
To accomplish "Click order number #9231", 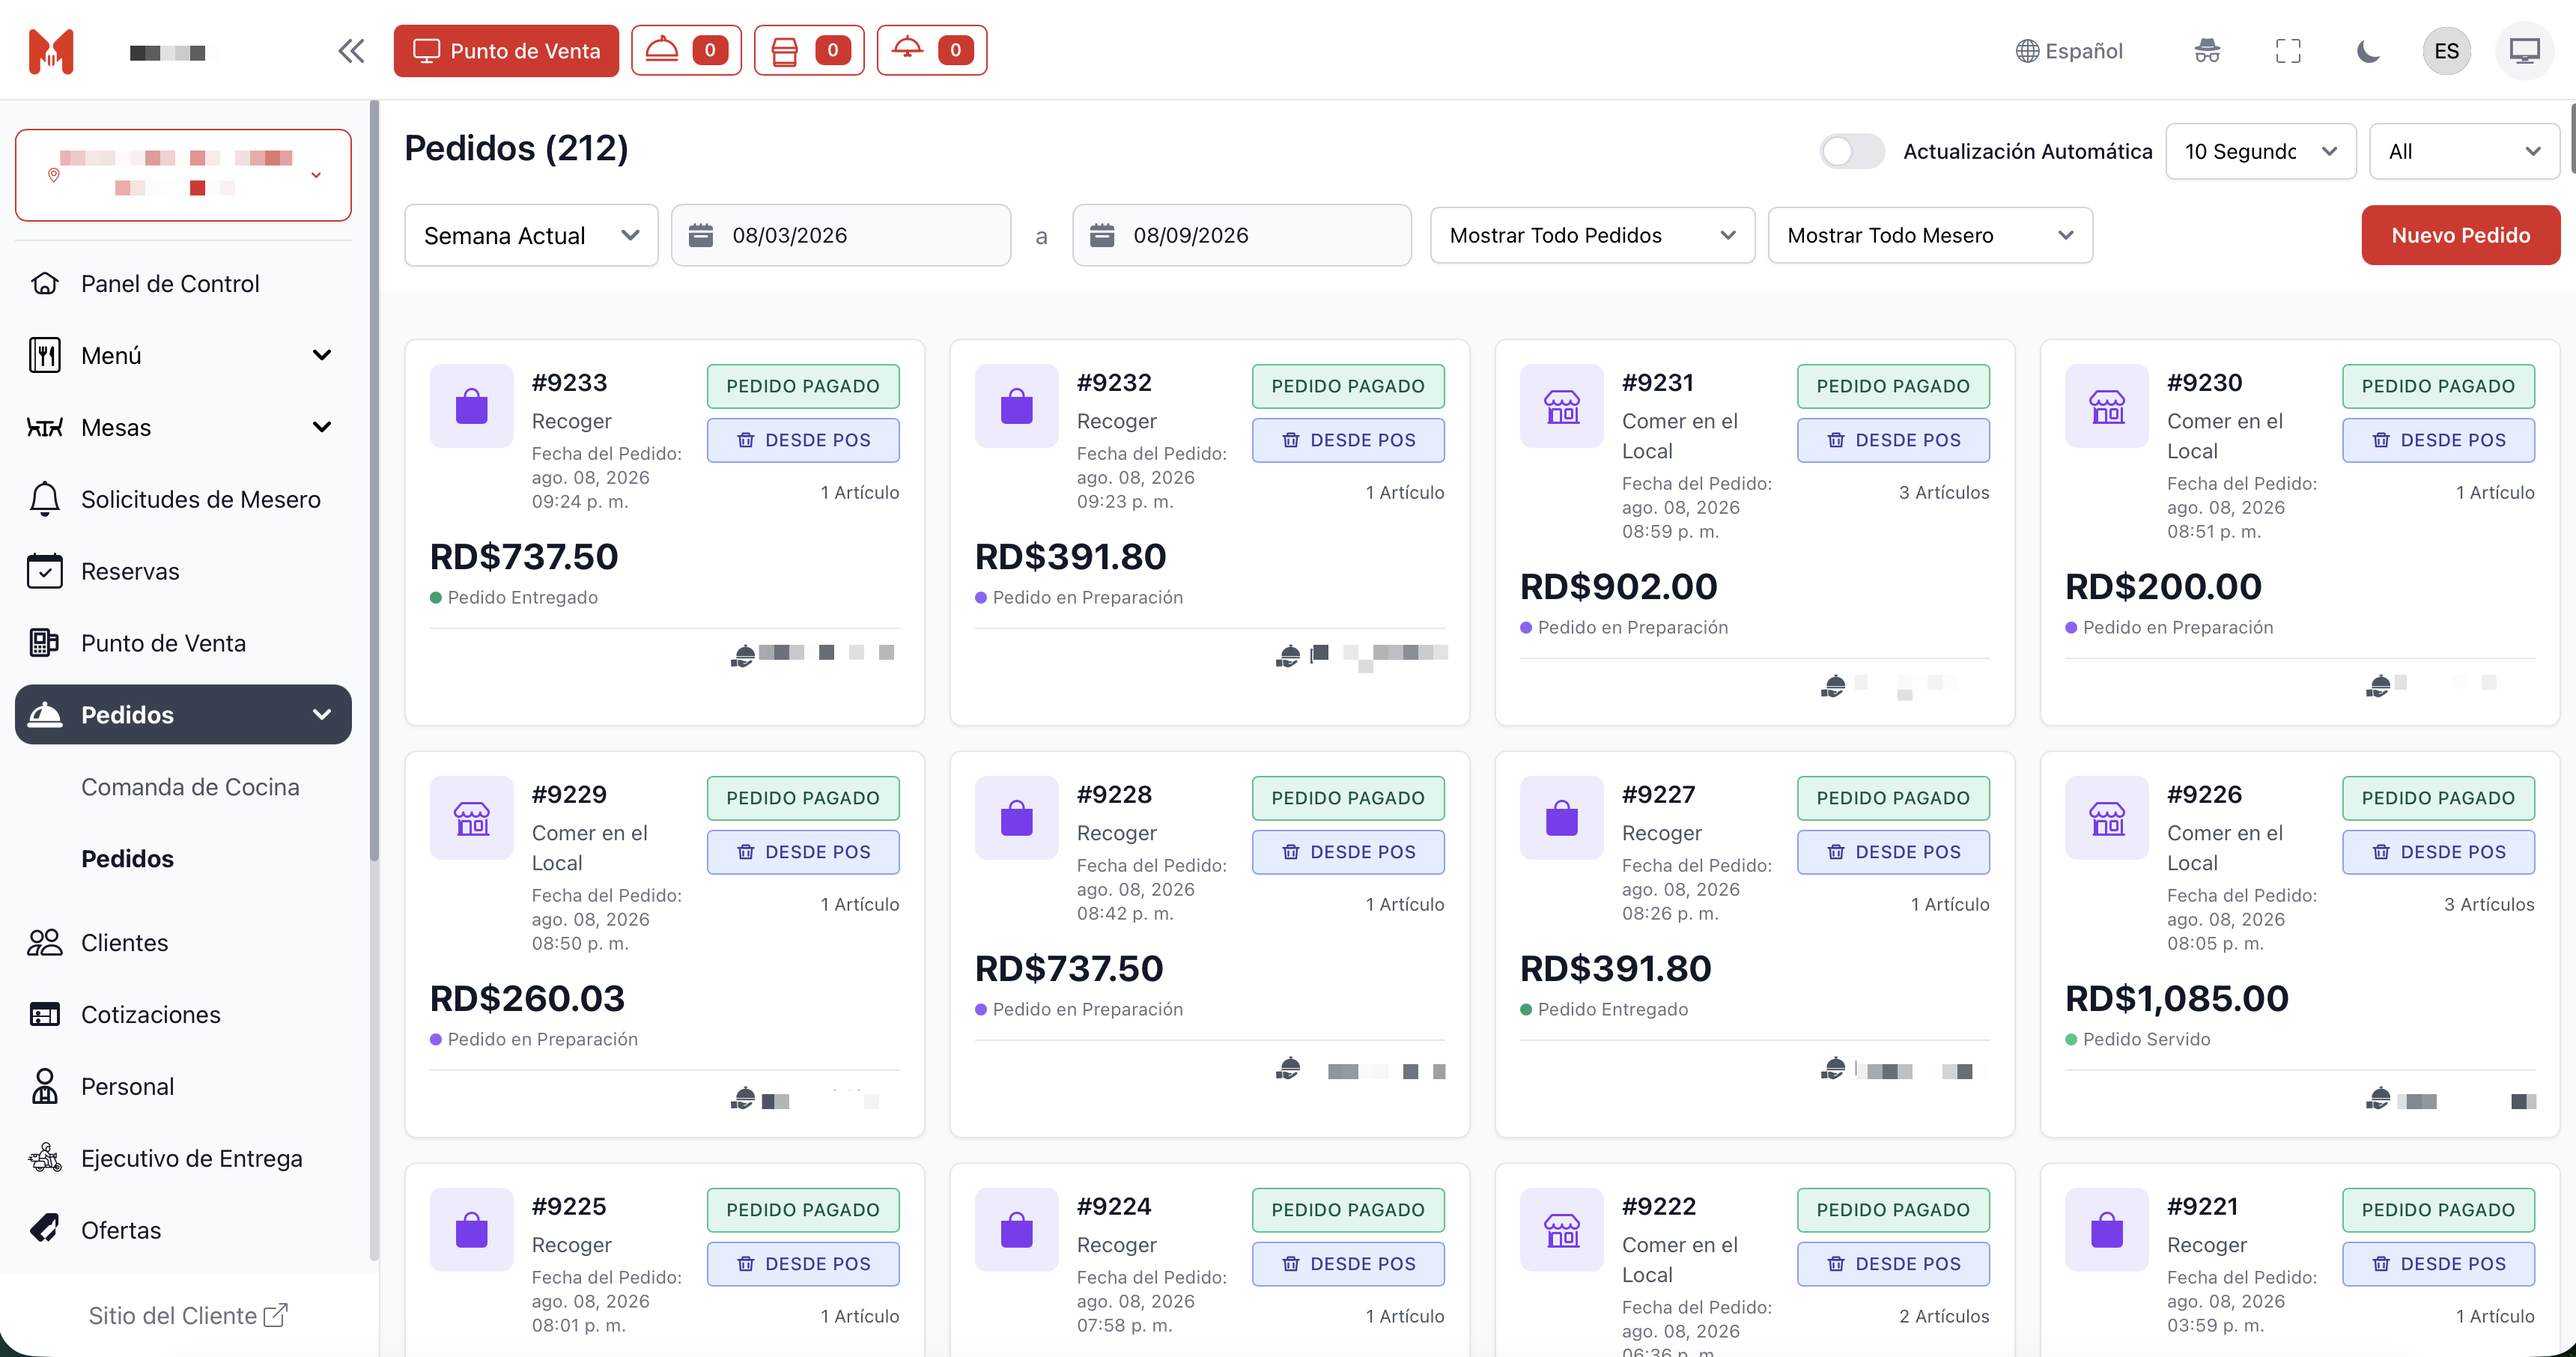I will click(1657, 383).
